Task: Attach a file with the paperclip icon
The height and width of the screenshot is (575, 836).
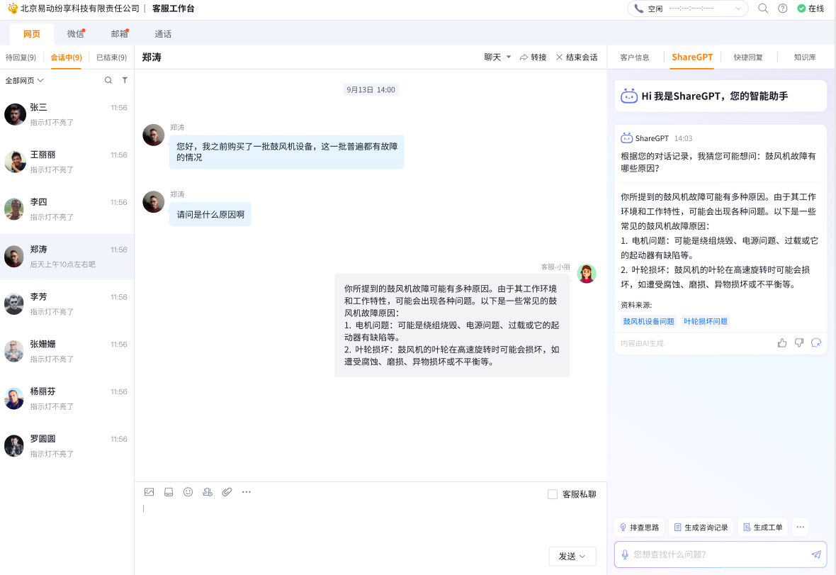Action: 227,491
